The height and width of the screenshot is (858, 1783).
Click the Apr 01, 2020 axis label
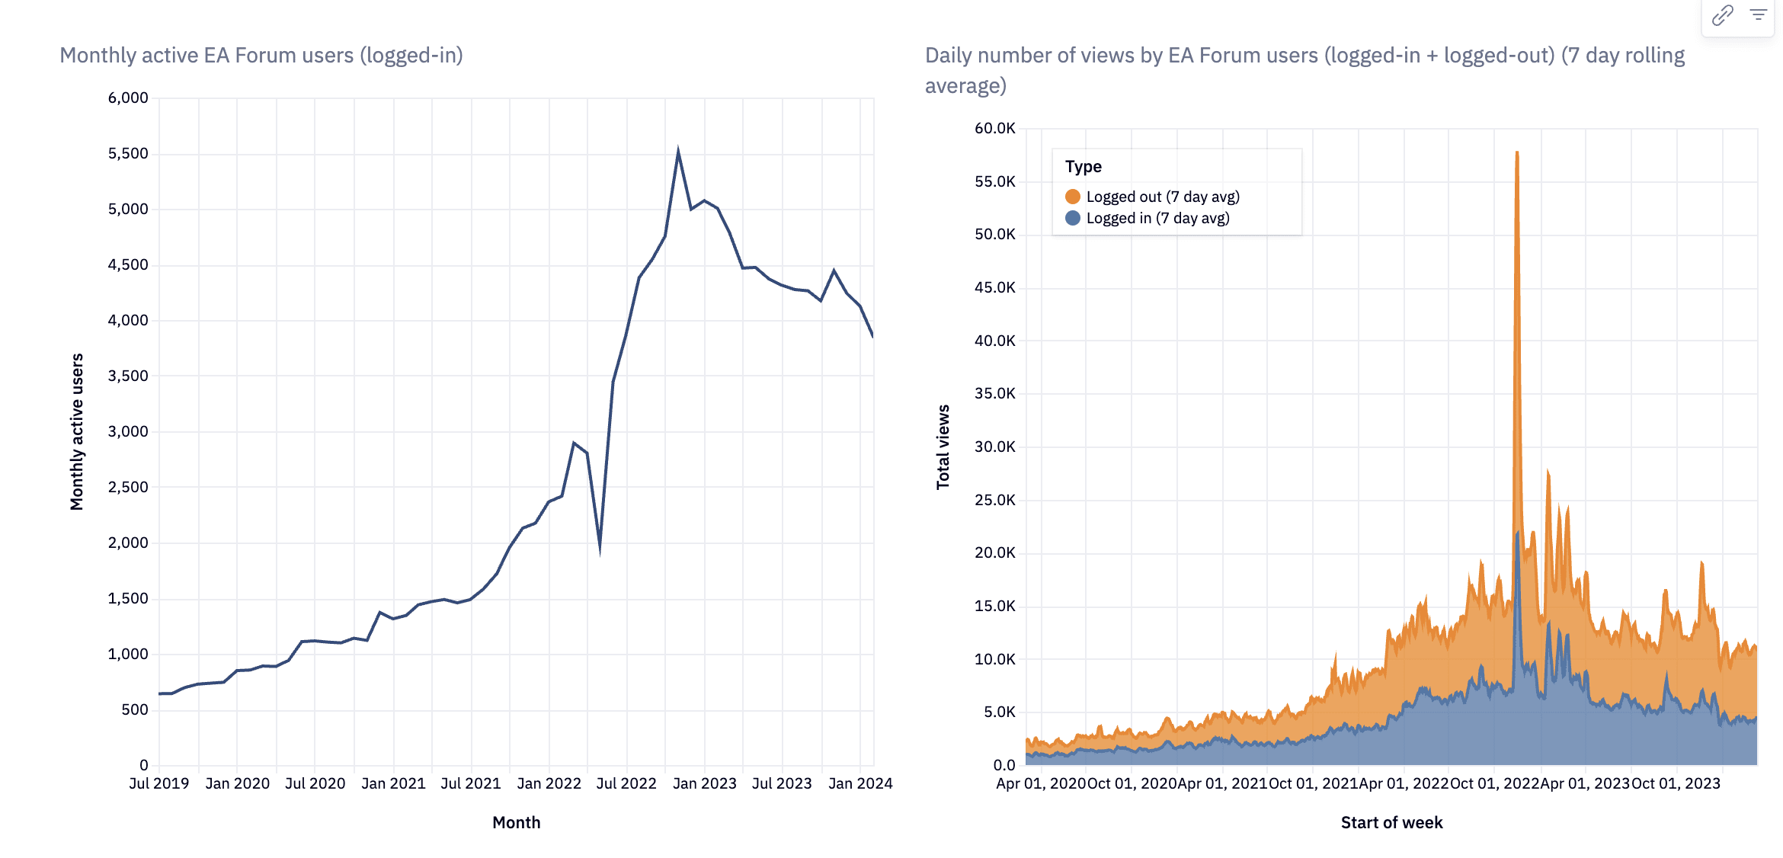1040,783
